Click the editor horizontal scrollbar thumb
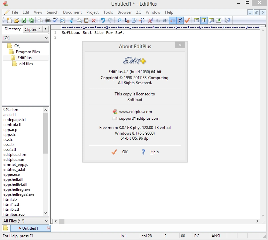The width and height of the screenshot is (268, 240). point(61,221)
